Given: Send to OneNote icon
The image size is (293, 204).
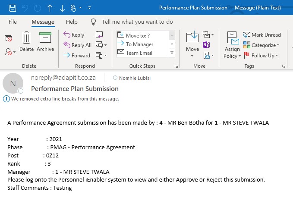Looking at the screenshot, I should click(206, 45).
